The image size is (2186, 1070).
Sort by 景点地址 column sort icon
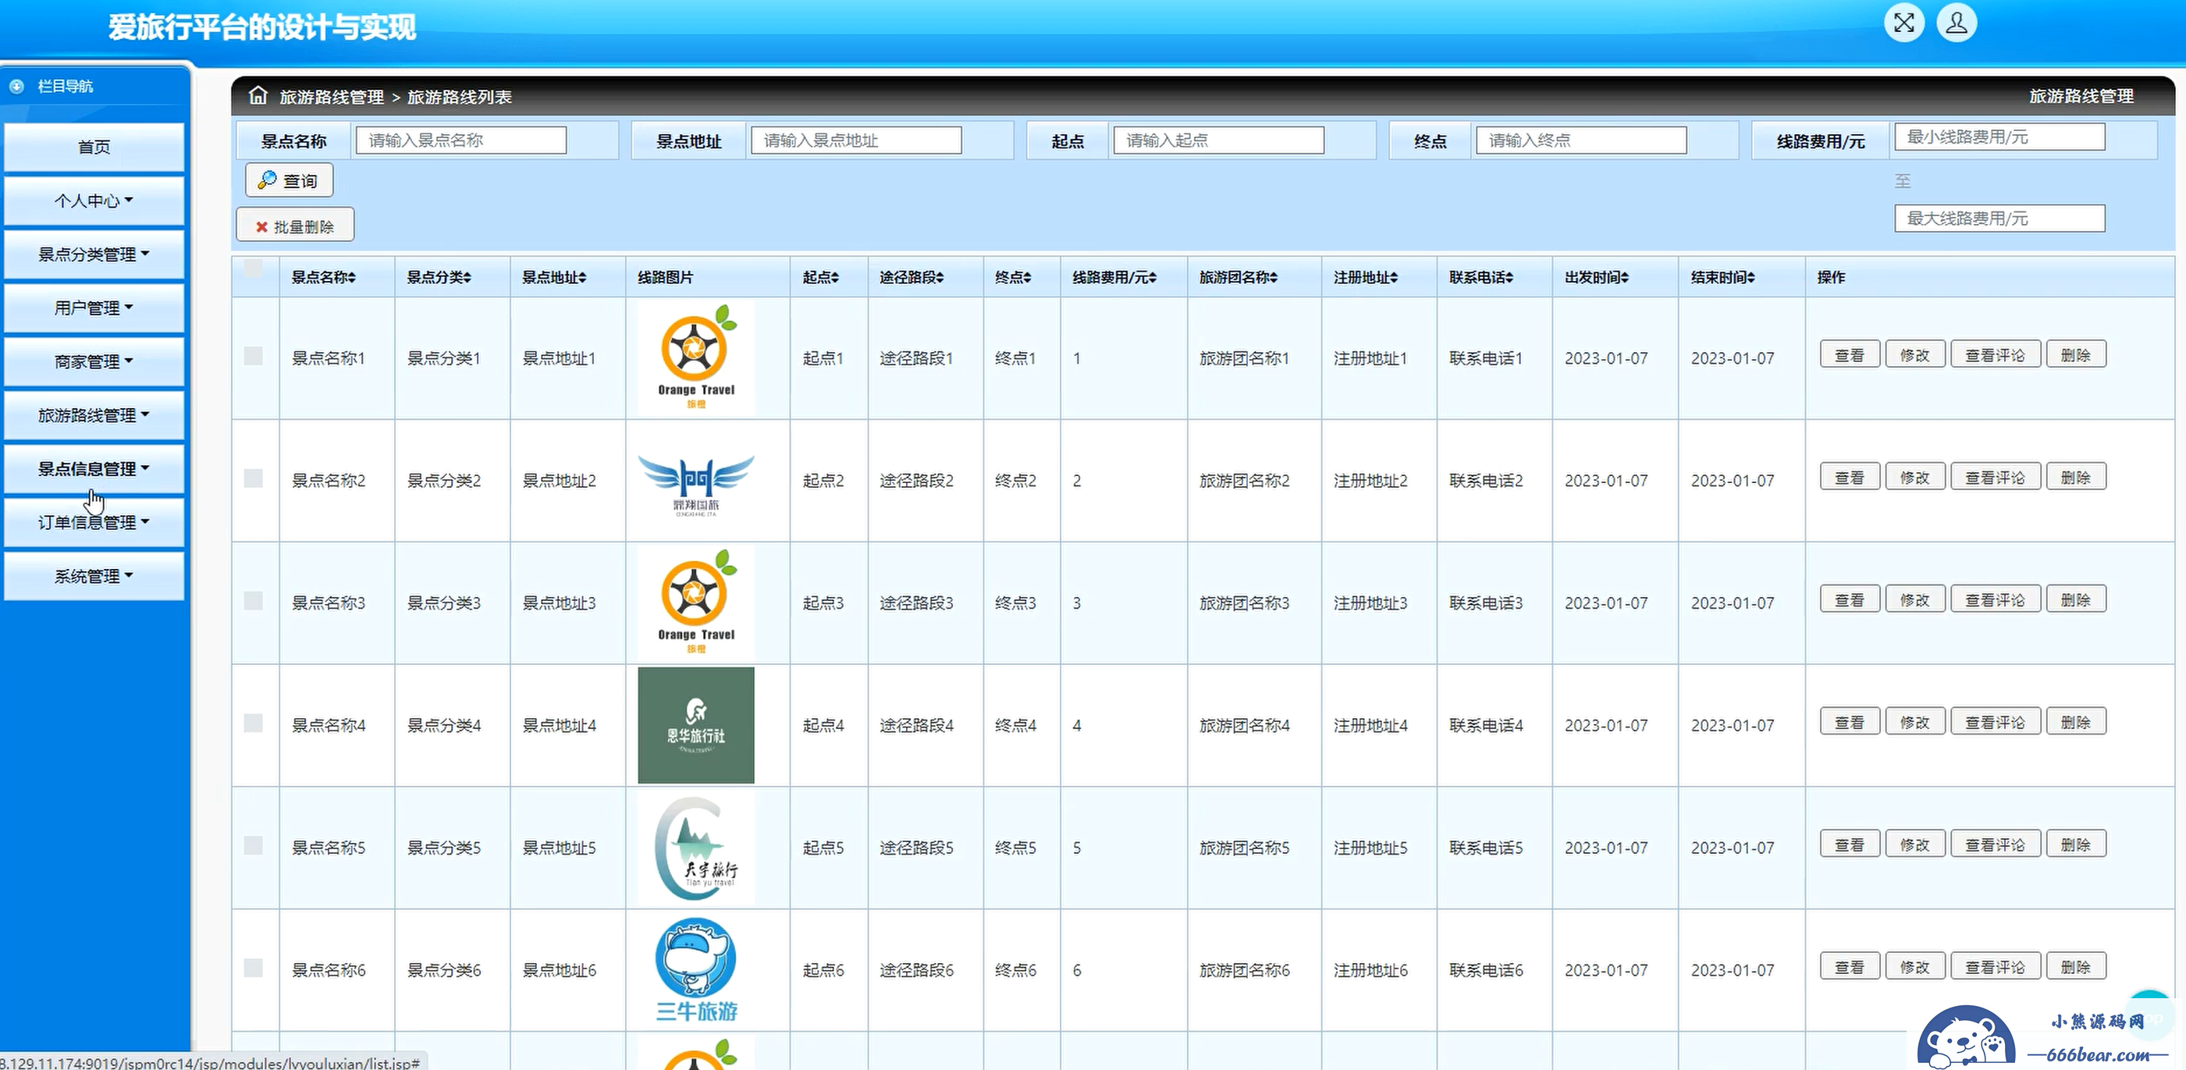(x=582, y=278)
